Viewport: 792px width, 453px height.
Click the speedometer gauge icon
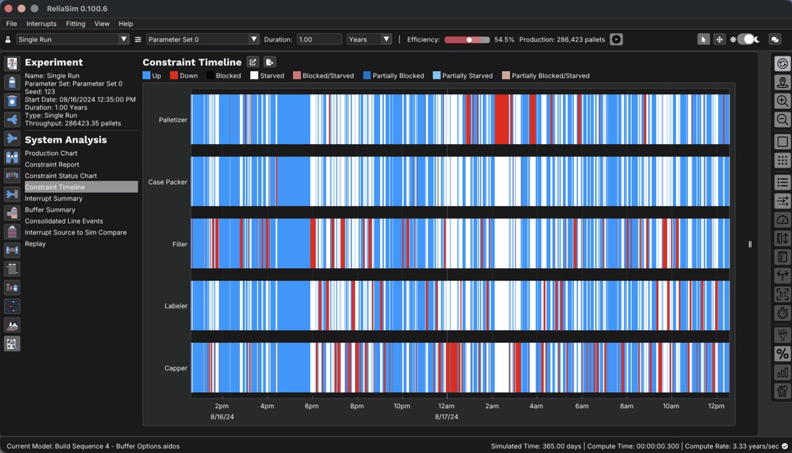coord(782,220)
